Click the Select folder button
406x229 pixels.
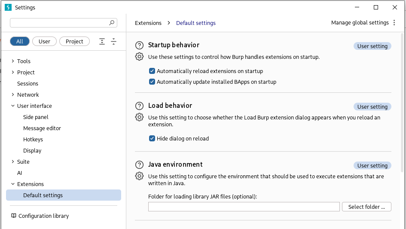366,207
